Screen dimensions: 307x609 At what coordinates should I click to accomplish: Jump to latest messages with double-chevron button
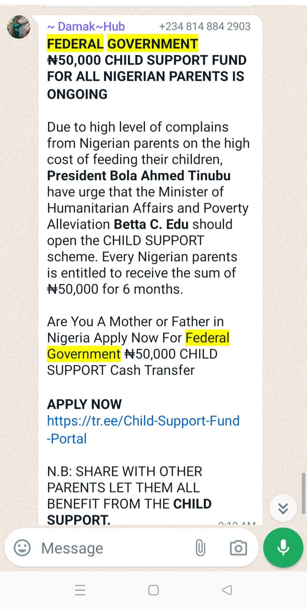(283, 508)
